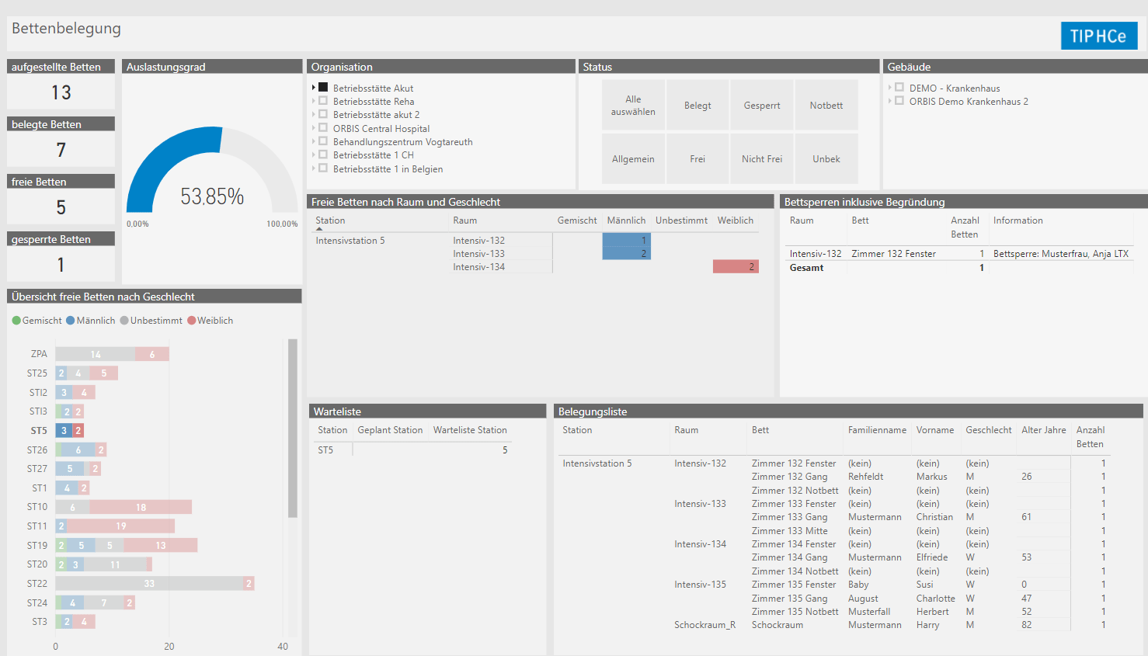
Task: Click the ST11 Weiblich bar showing 19
Action: tap(120, 526)
